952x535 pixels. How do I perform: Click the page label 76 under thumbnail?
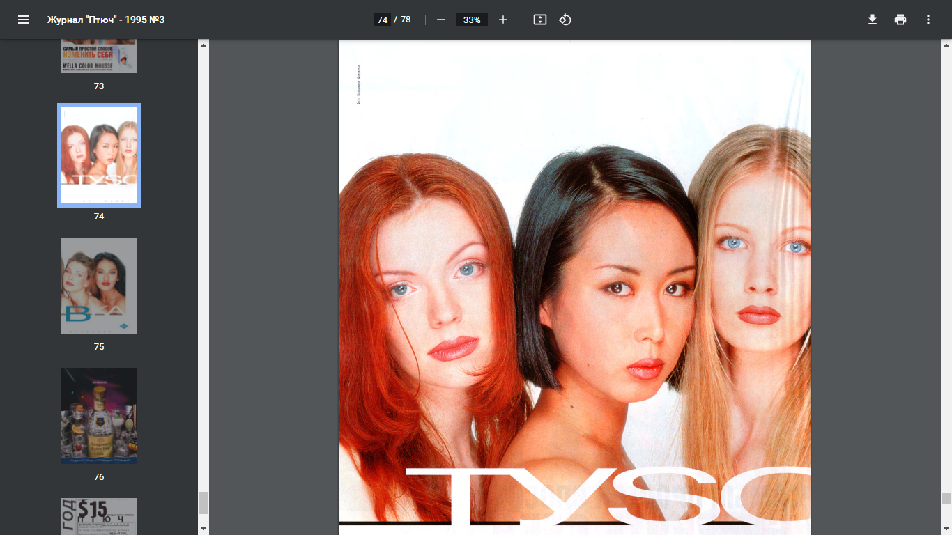click(x=99, y=476)
